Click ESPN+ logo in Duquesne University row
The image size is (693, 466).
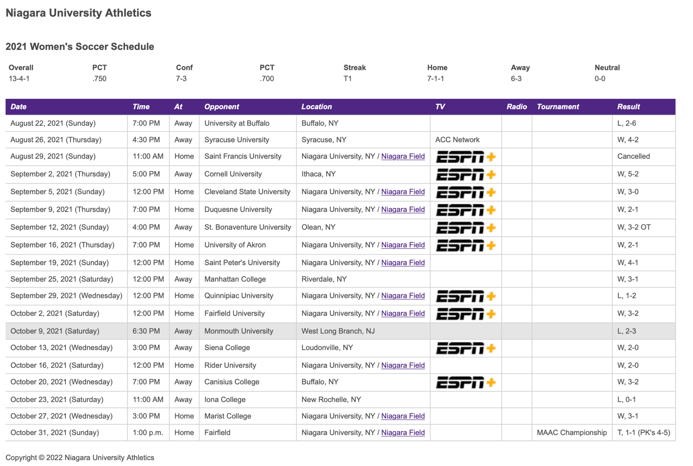466,210
